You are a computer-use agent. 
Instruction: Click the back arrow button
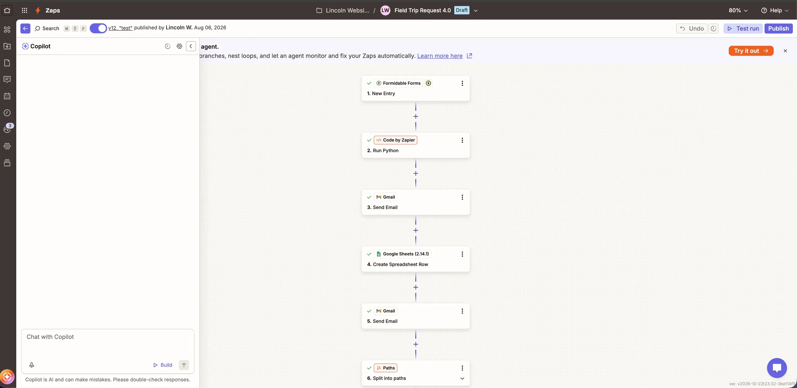coord(25,29)
